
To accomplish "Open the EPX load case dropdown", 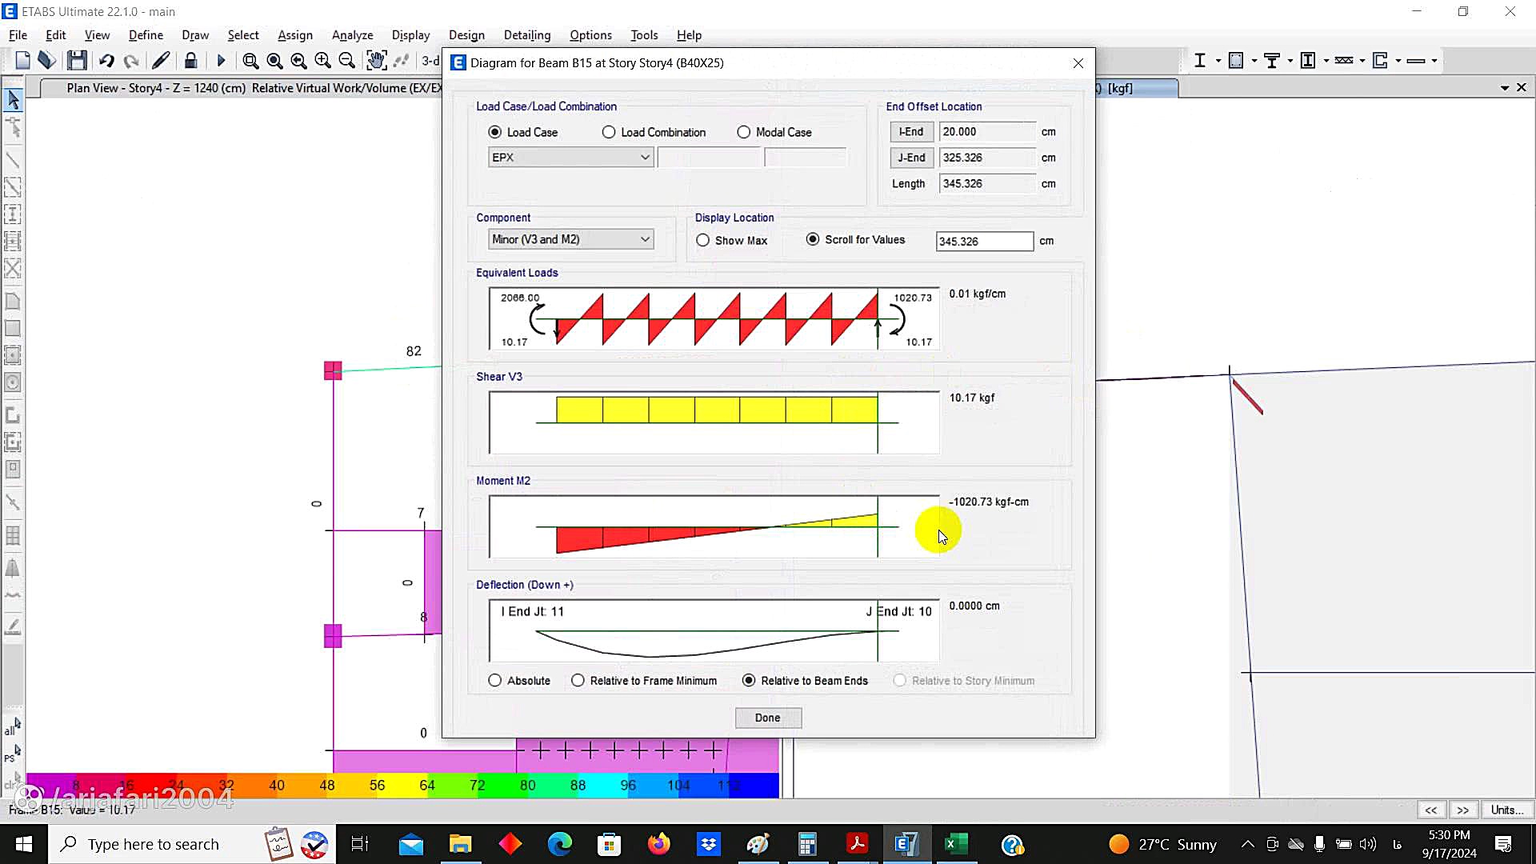I will tap(570, 158).
